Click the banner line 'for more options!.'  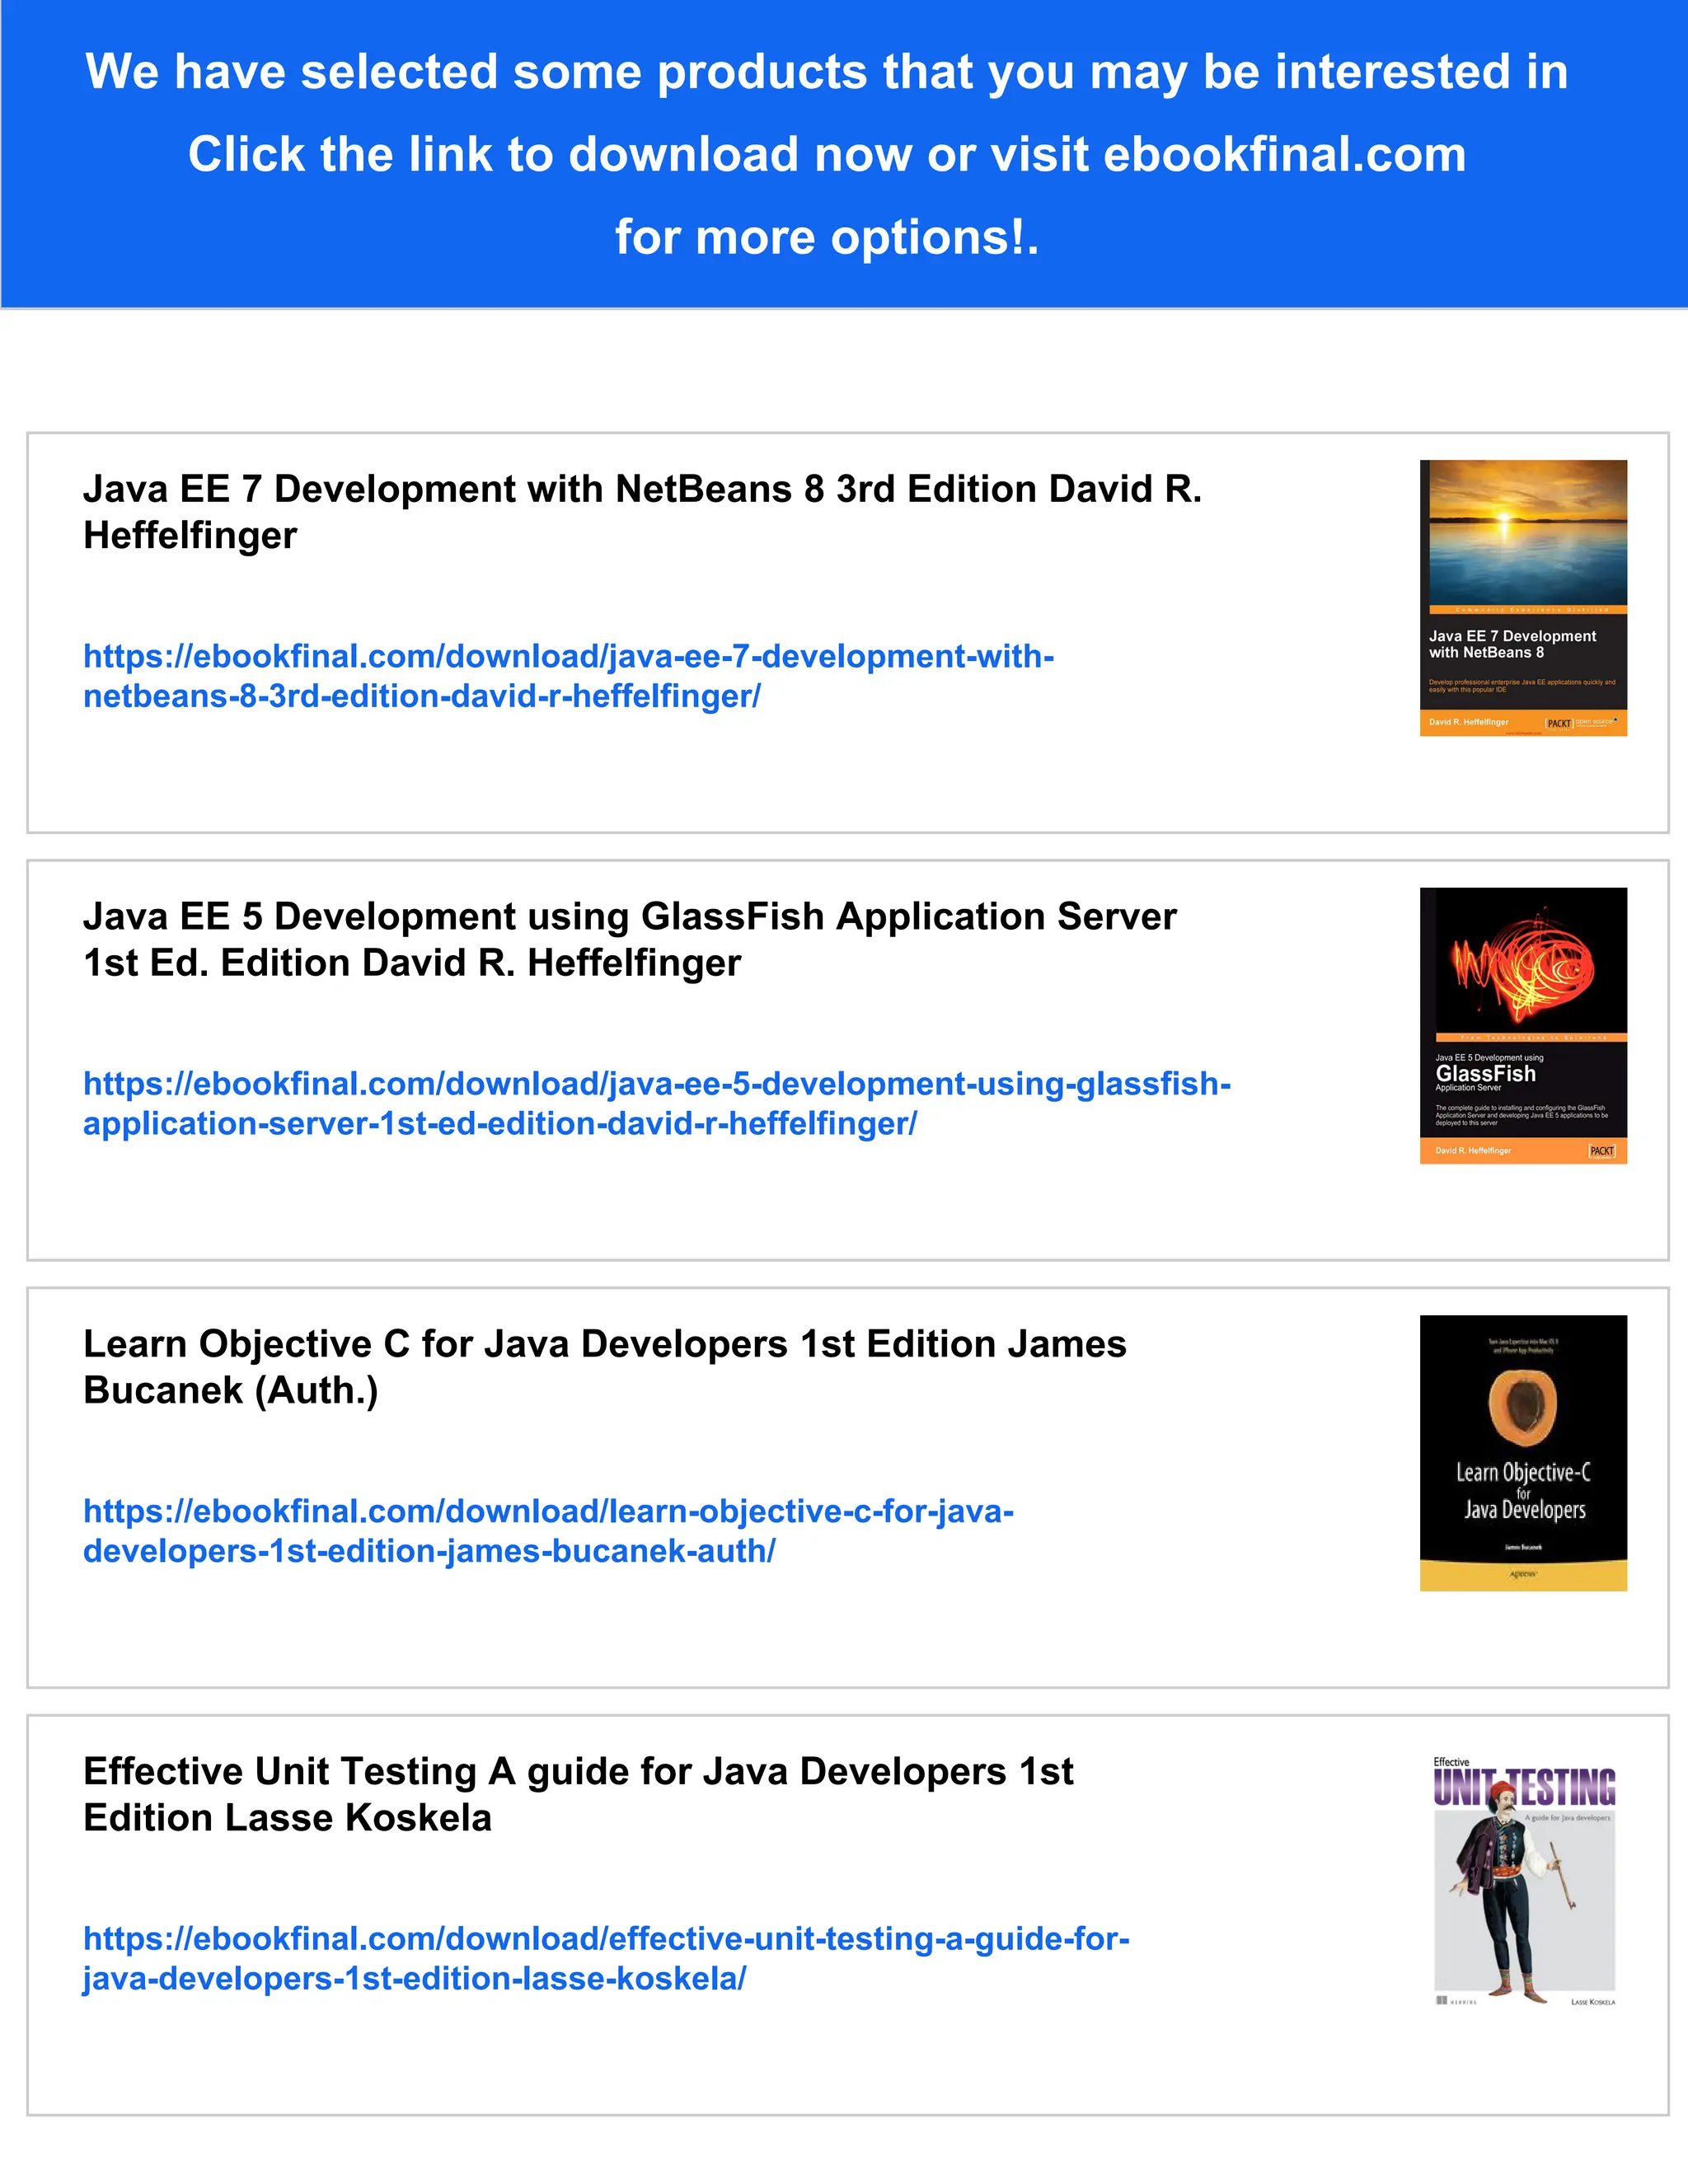[827, 237]
